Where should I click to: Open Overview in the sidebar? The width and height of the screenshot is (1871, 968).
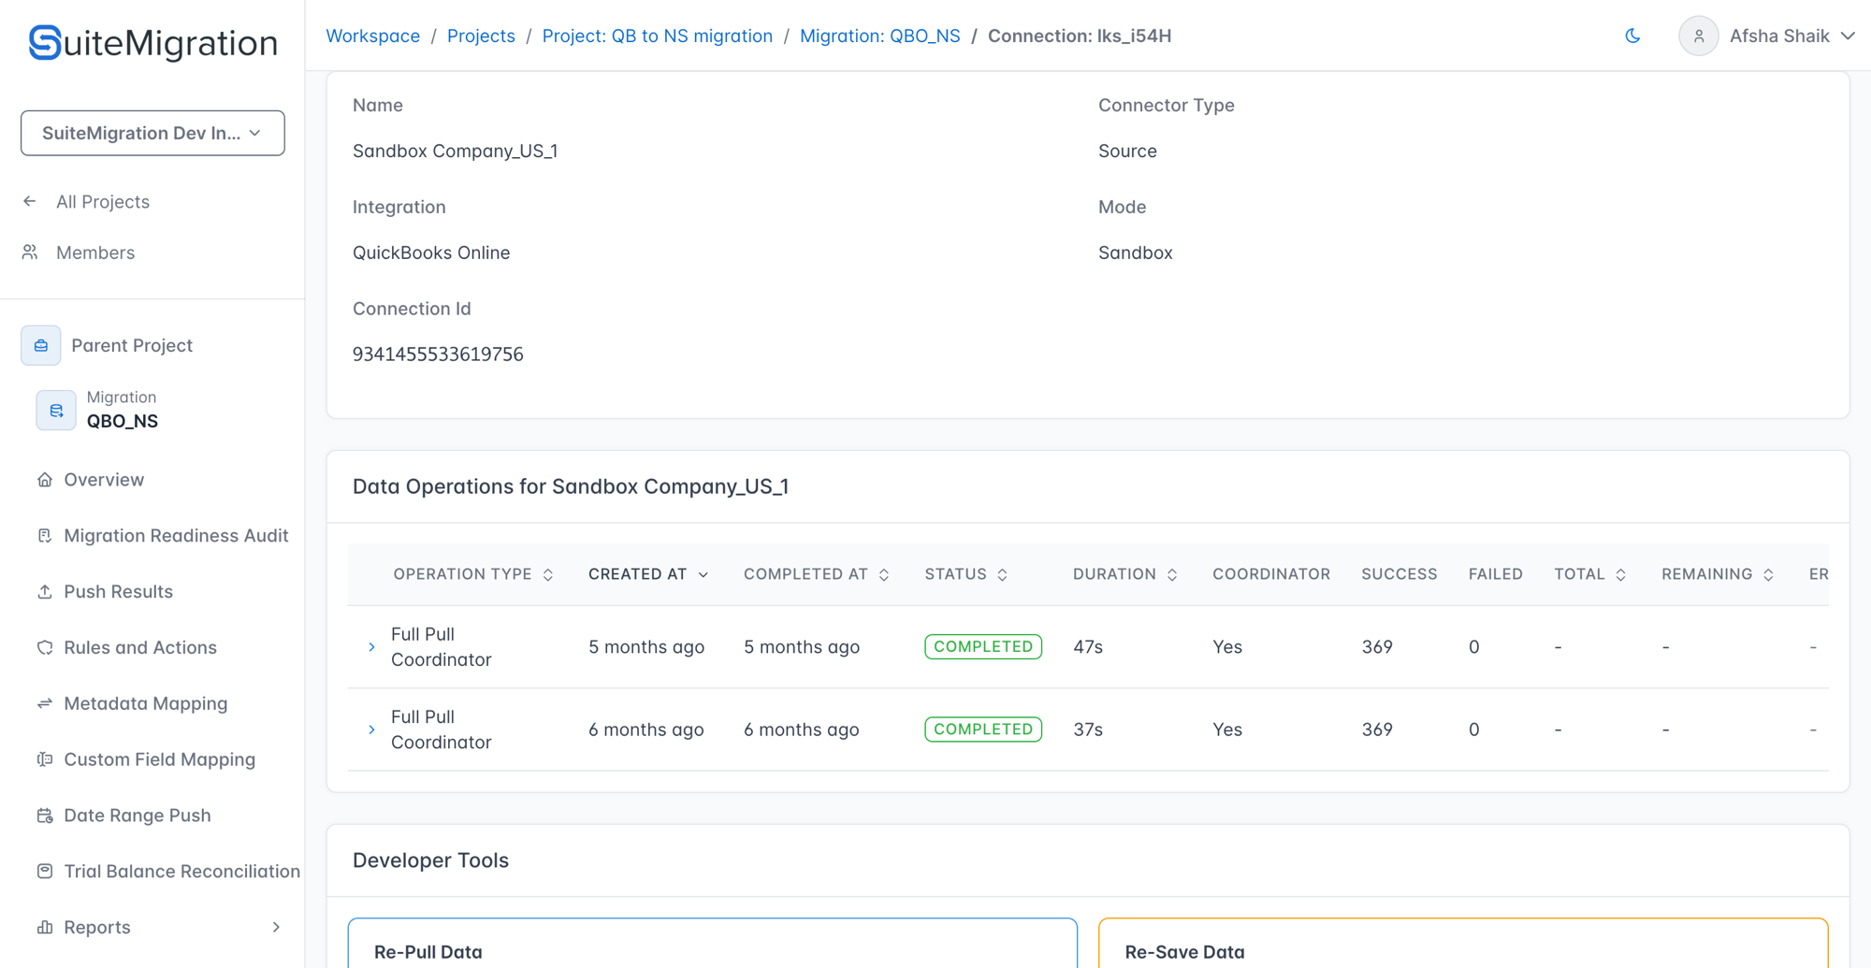pos(104,480)
